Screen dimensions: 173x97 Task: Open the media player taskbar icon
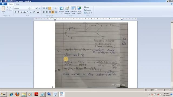[x=30, y=94]
